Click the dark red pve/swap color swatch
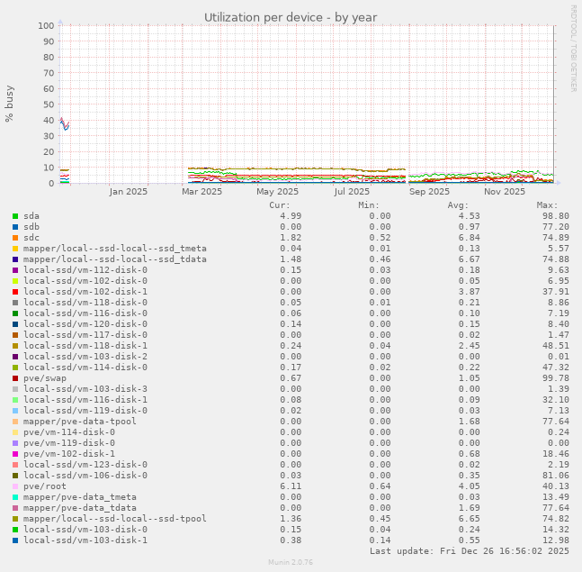582x572 pixels. (x=15, y=378)
